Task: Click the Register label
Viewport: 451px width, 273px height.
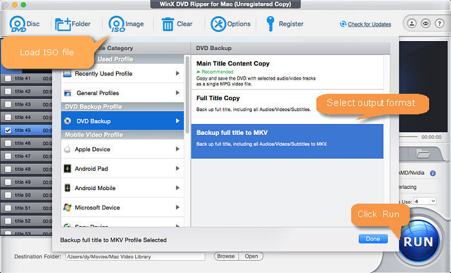Action: point(291,24)
